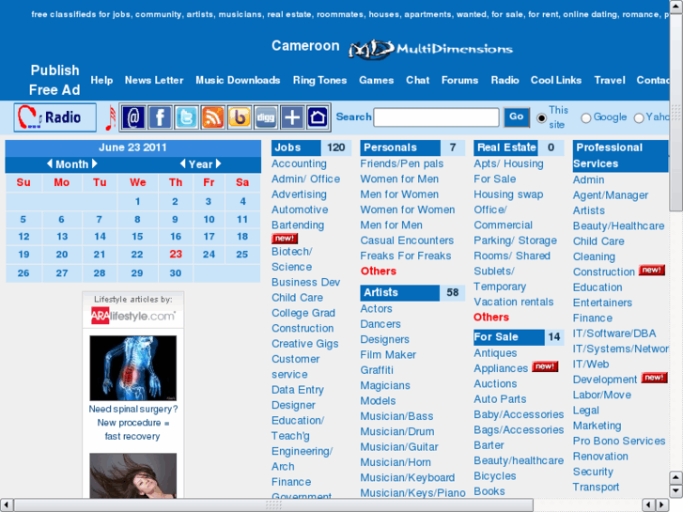Open Apts/ Housing link

[x=509, y=163]
